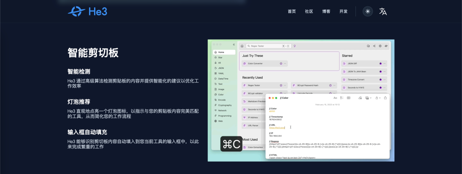
Task: Click the Aa text format icon in Notes
Action: [x=335, y=98]
